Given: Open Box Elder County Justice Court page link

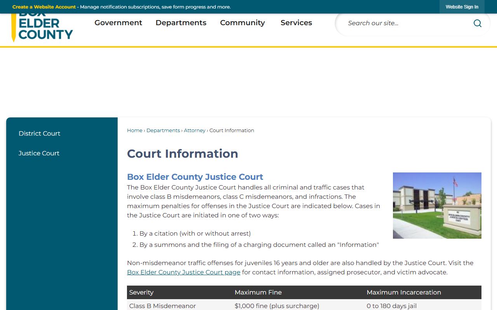Looking at the screenshot, I should 184,272.
